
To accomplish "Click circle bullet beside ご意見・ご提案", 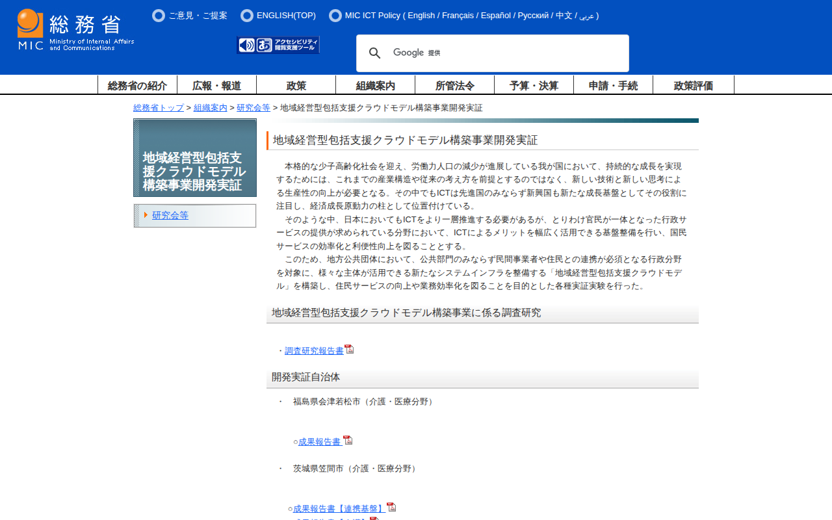I will (159, 16).
